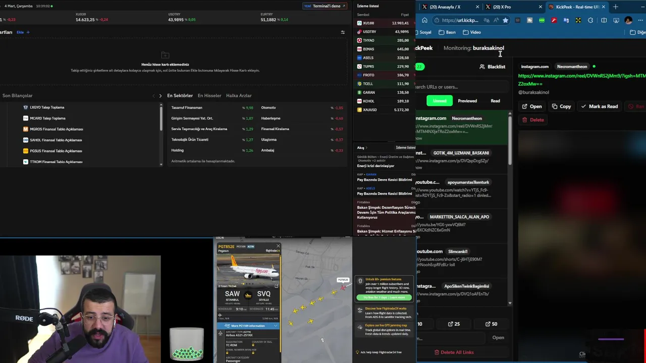Click the add stock card folder icon

[x=165, y=54]
